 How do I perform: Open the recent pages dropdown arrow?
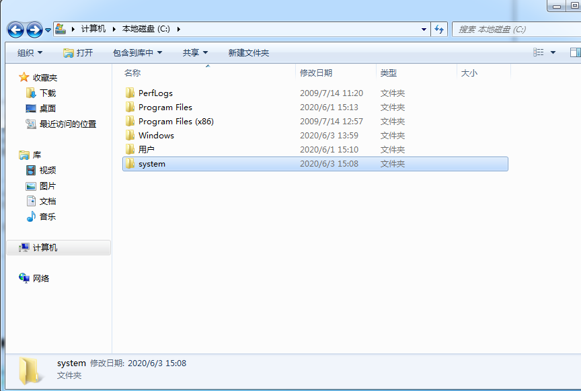tap(48, 30)
